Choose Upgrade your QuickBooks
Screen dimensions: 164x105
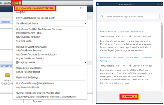point(29,68)
